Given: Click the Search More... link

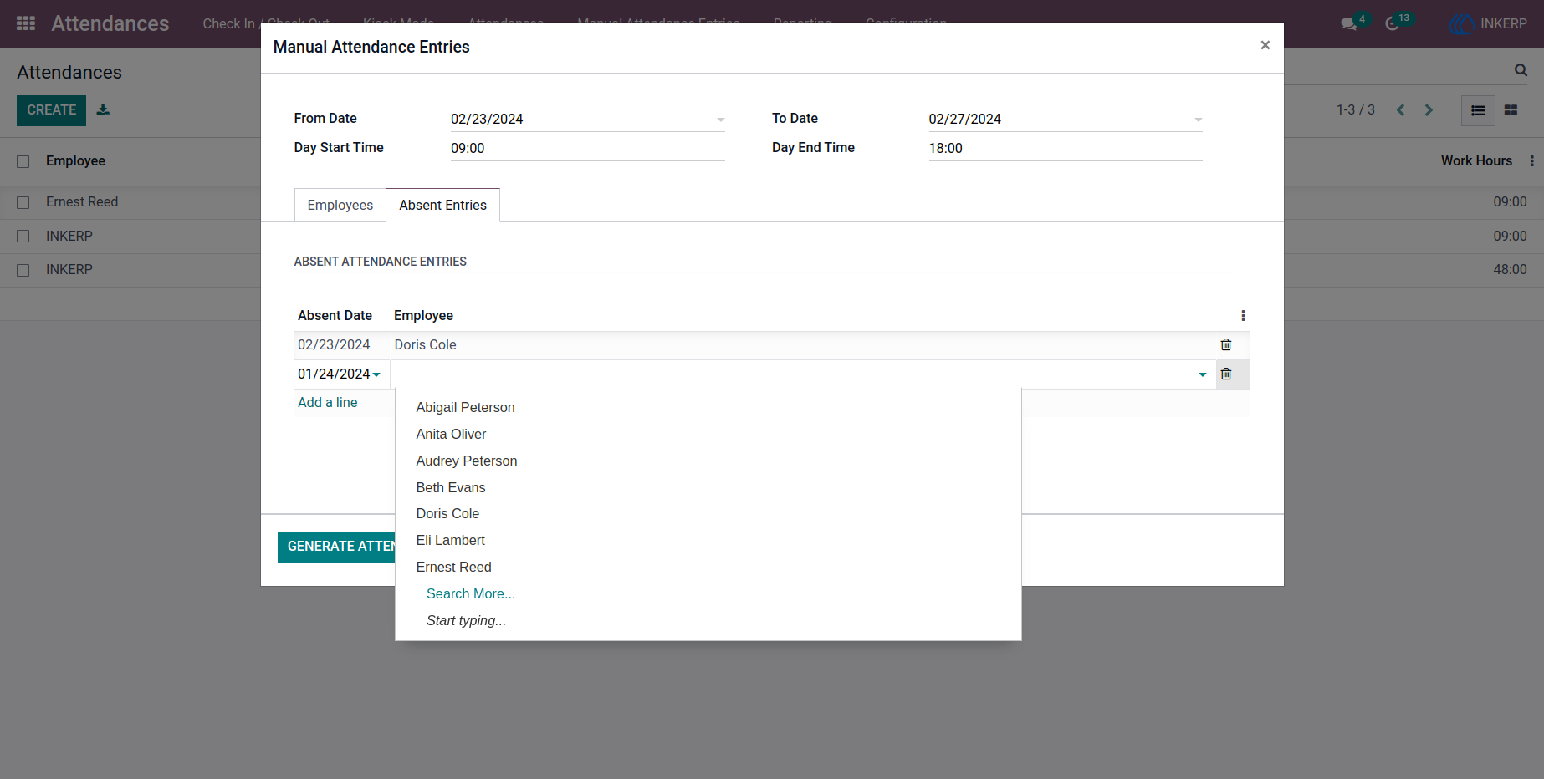Looking at the screenshot, I should pyautogui.click(x=470, y=593).
